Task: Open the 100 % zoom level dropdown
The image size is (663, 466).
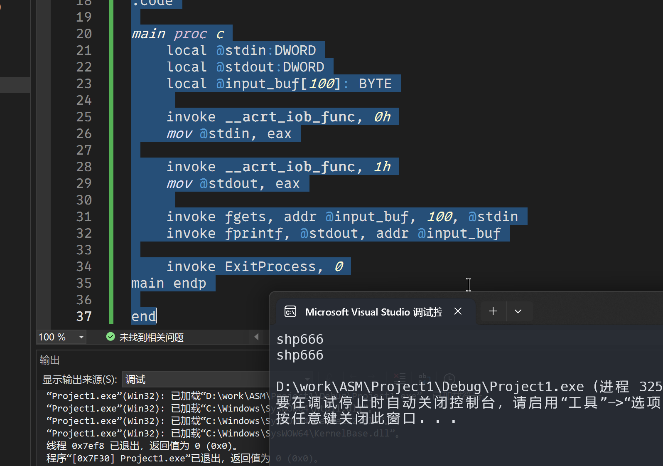Action: coord(81,337)
